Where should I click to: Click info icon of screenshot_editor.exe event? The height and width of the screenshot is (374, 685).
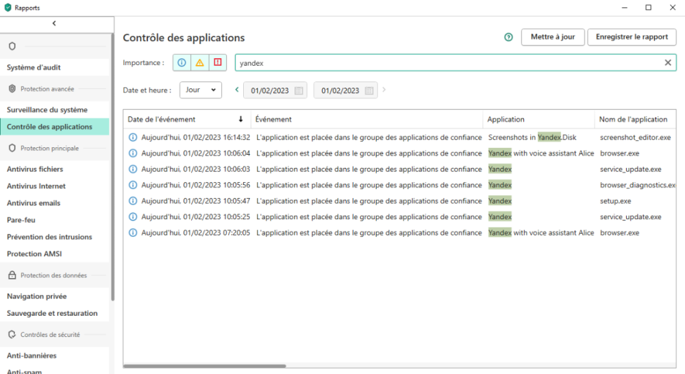133,138
